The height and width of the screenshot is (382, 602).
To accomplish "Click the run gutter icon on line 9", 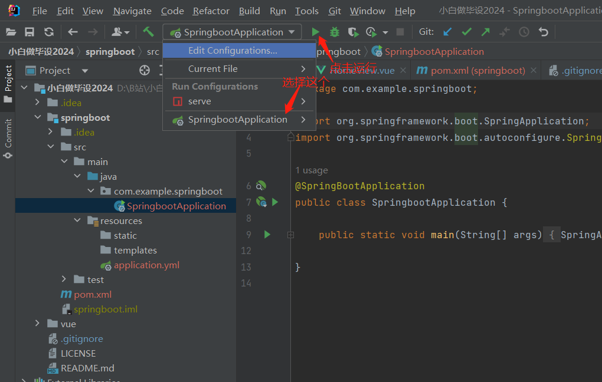I will pyautogui.click(x=267, y=235).
